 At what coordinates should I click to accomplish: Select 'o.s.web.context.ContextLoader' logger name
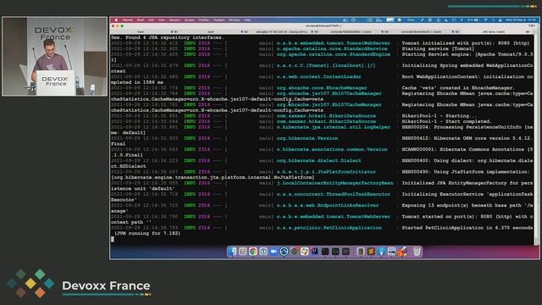(318, 77)
